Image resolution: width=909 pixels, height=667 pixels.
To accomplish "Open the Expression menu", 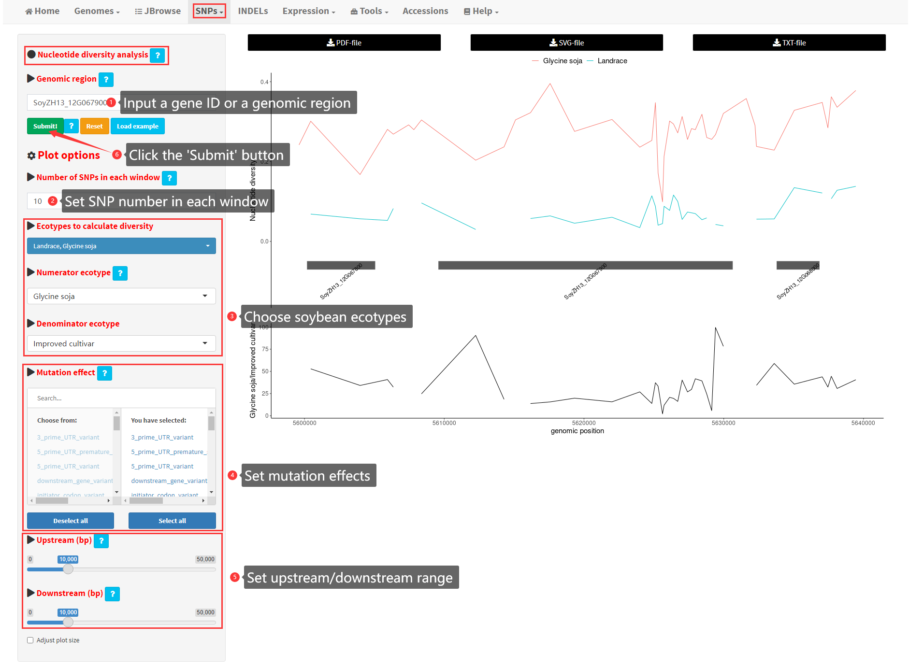I will click(308, 11).
